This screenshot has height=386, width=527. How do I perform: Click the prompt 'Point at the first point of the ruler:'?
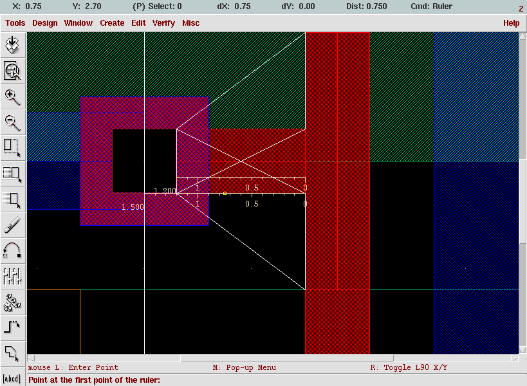point(94,380)
